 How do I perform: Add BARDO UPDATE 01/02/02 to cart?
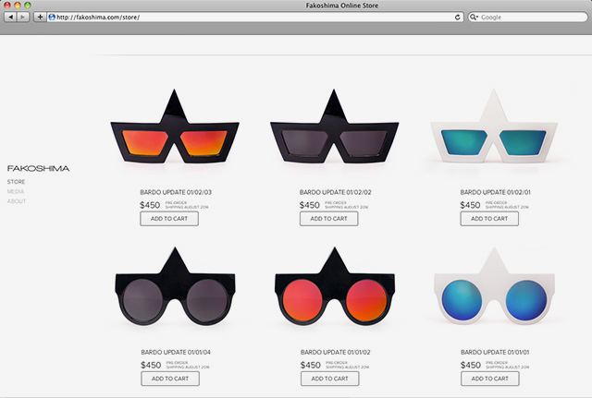(329, 219)
